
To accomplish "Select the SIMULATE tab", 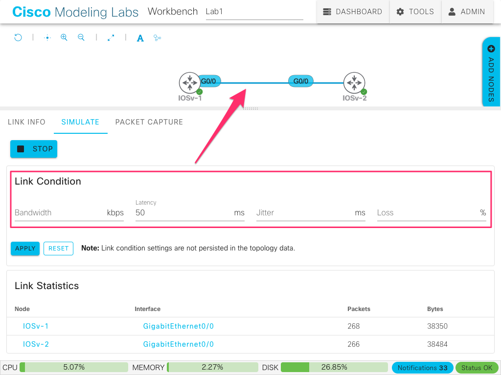I will (x=80, y=122).
